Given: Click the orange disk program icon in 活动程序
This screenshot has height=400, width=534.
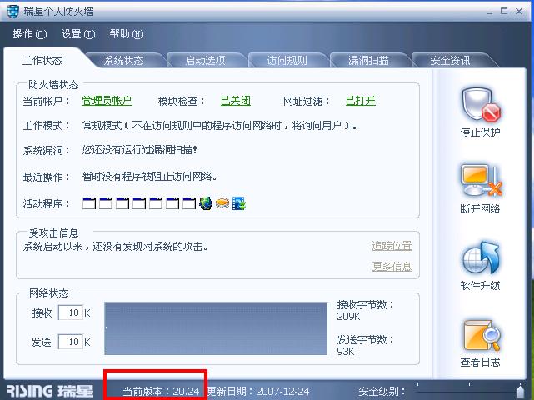Looking at the screenshot, I should point(222,203).
